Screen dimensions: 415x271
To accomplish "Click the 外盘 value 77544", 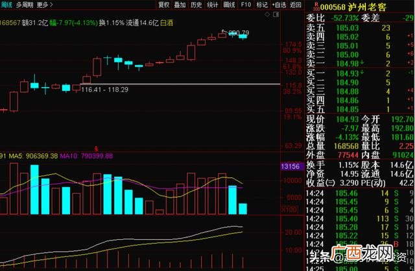I will [348, 155].
